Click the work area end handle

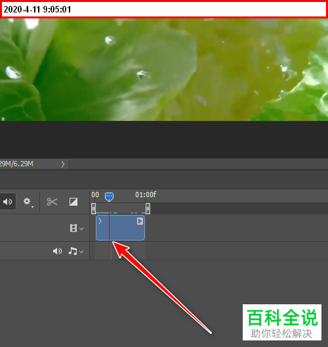[148, 208]
